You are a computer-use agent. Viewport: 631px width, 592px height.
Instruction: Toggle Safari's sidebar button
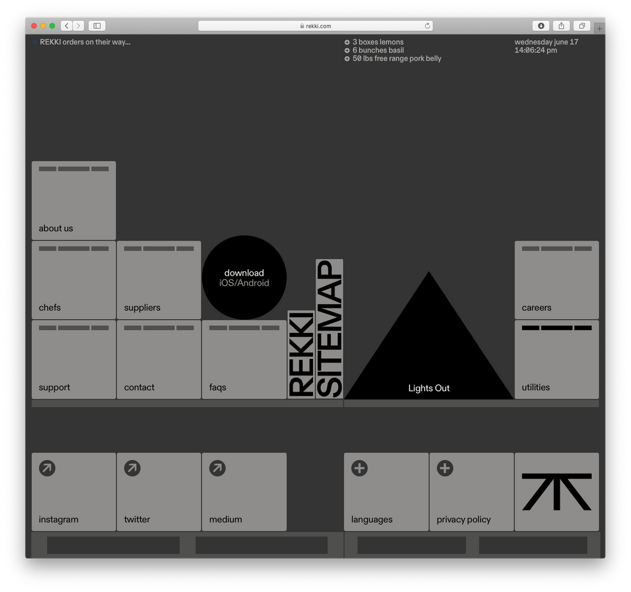pos(97,26)
